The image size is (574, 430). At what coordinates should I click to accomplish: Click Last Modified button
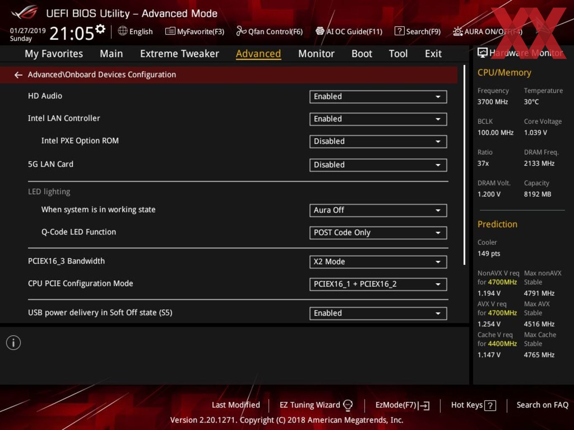tap(236, 405)
